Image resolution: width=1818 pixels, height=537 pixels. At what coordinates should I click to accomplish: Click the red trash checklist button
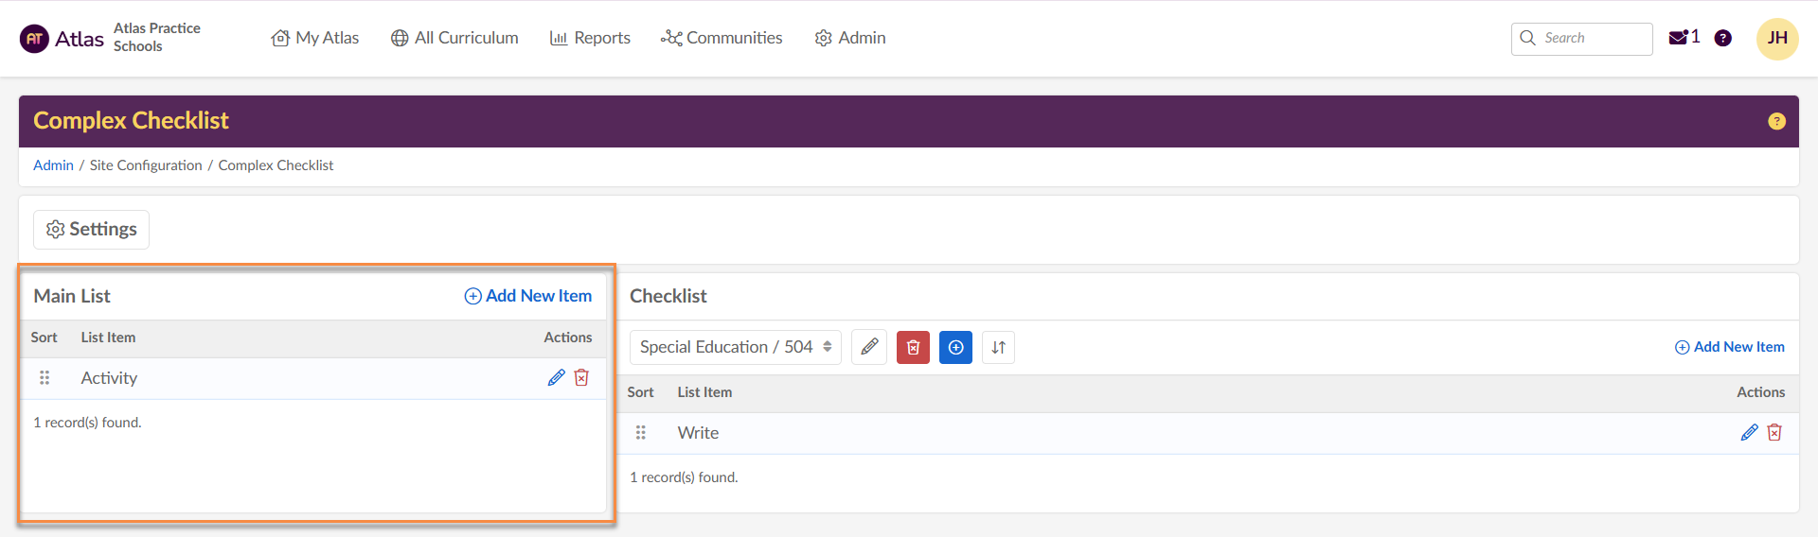pos(913,348)
